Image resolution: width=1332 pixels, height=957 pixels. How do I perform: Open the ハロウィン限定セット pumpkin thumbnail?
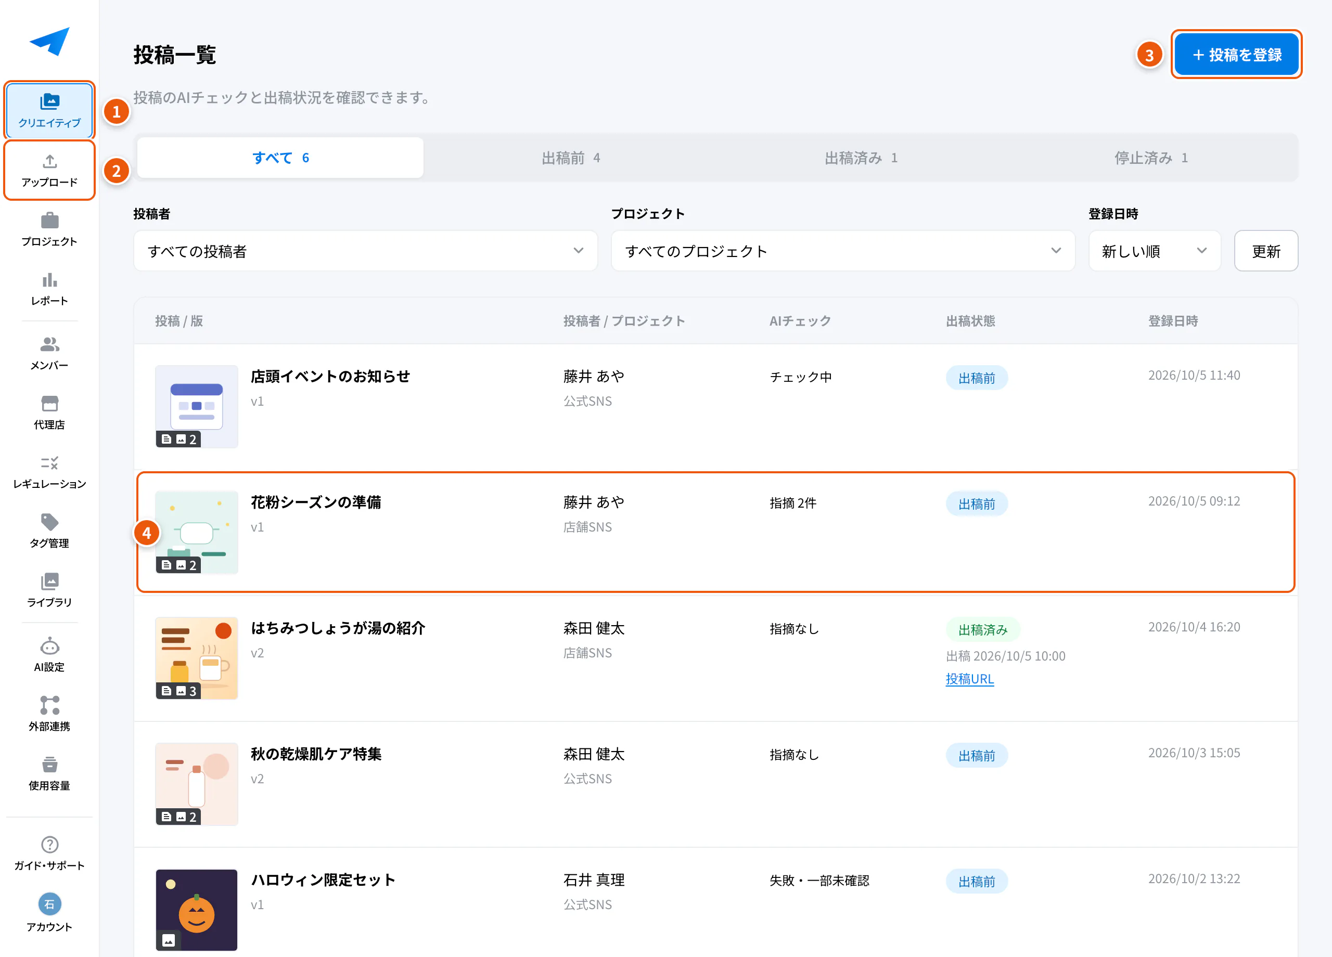[x=196, y=910]
